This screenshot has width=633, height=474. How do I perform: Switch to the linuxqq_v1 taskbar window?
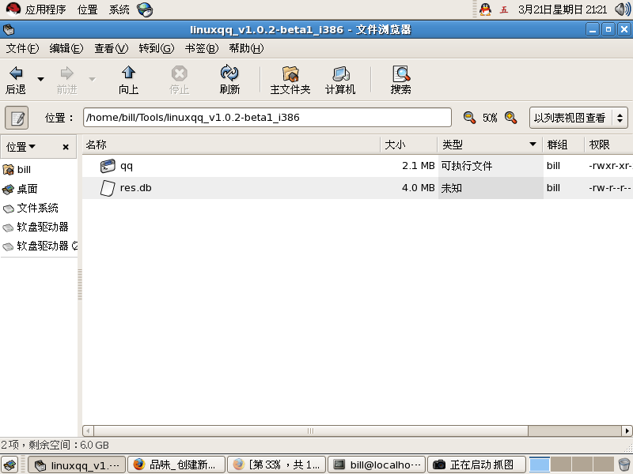tap(77, 465)
